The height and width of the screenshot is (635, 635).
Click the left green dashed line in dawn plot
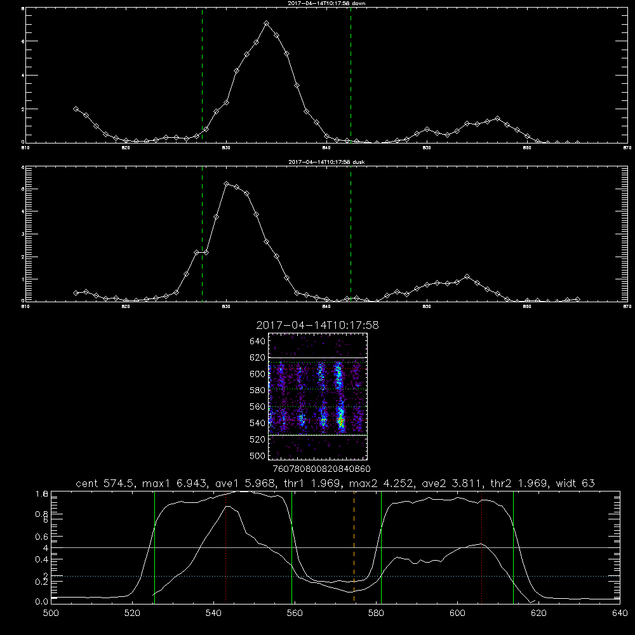[x=202, y=75]
